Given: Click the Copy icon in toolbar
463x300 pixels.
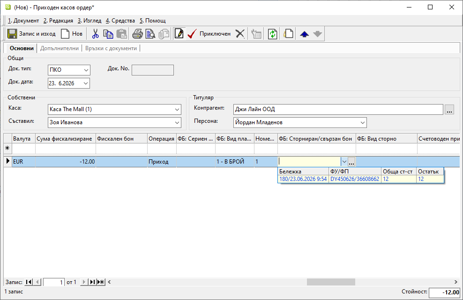Looking at the screenshot, I should tap(108, 34).
